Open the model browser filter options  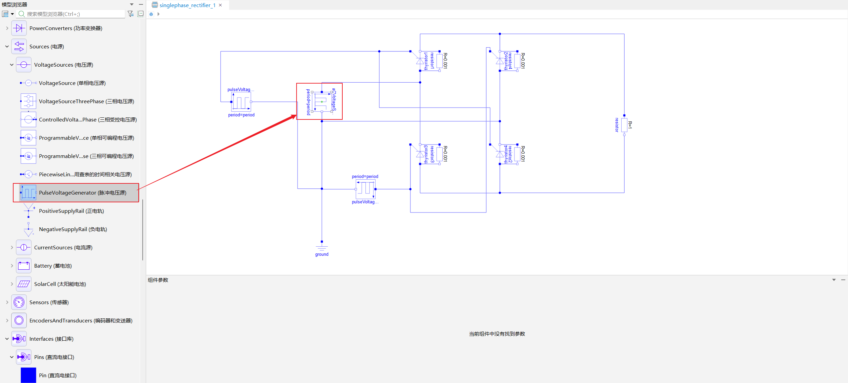(130, 14)
